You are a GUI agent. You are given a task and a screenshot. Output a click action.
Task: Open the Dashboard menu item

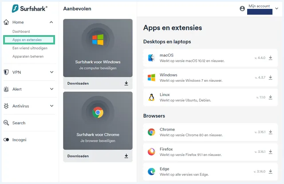pyautogui.click(x=21, y=32)
